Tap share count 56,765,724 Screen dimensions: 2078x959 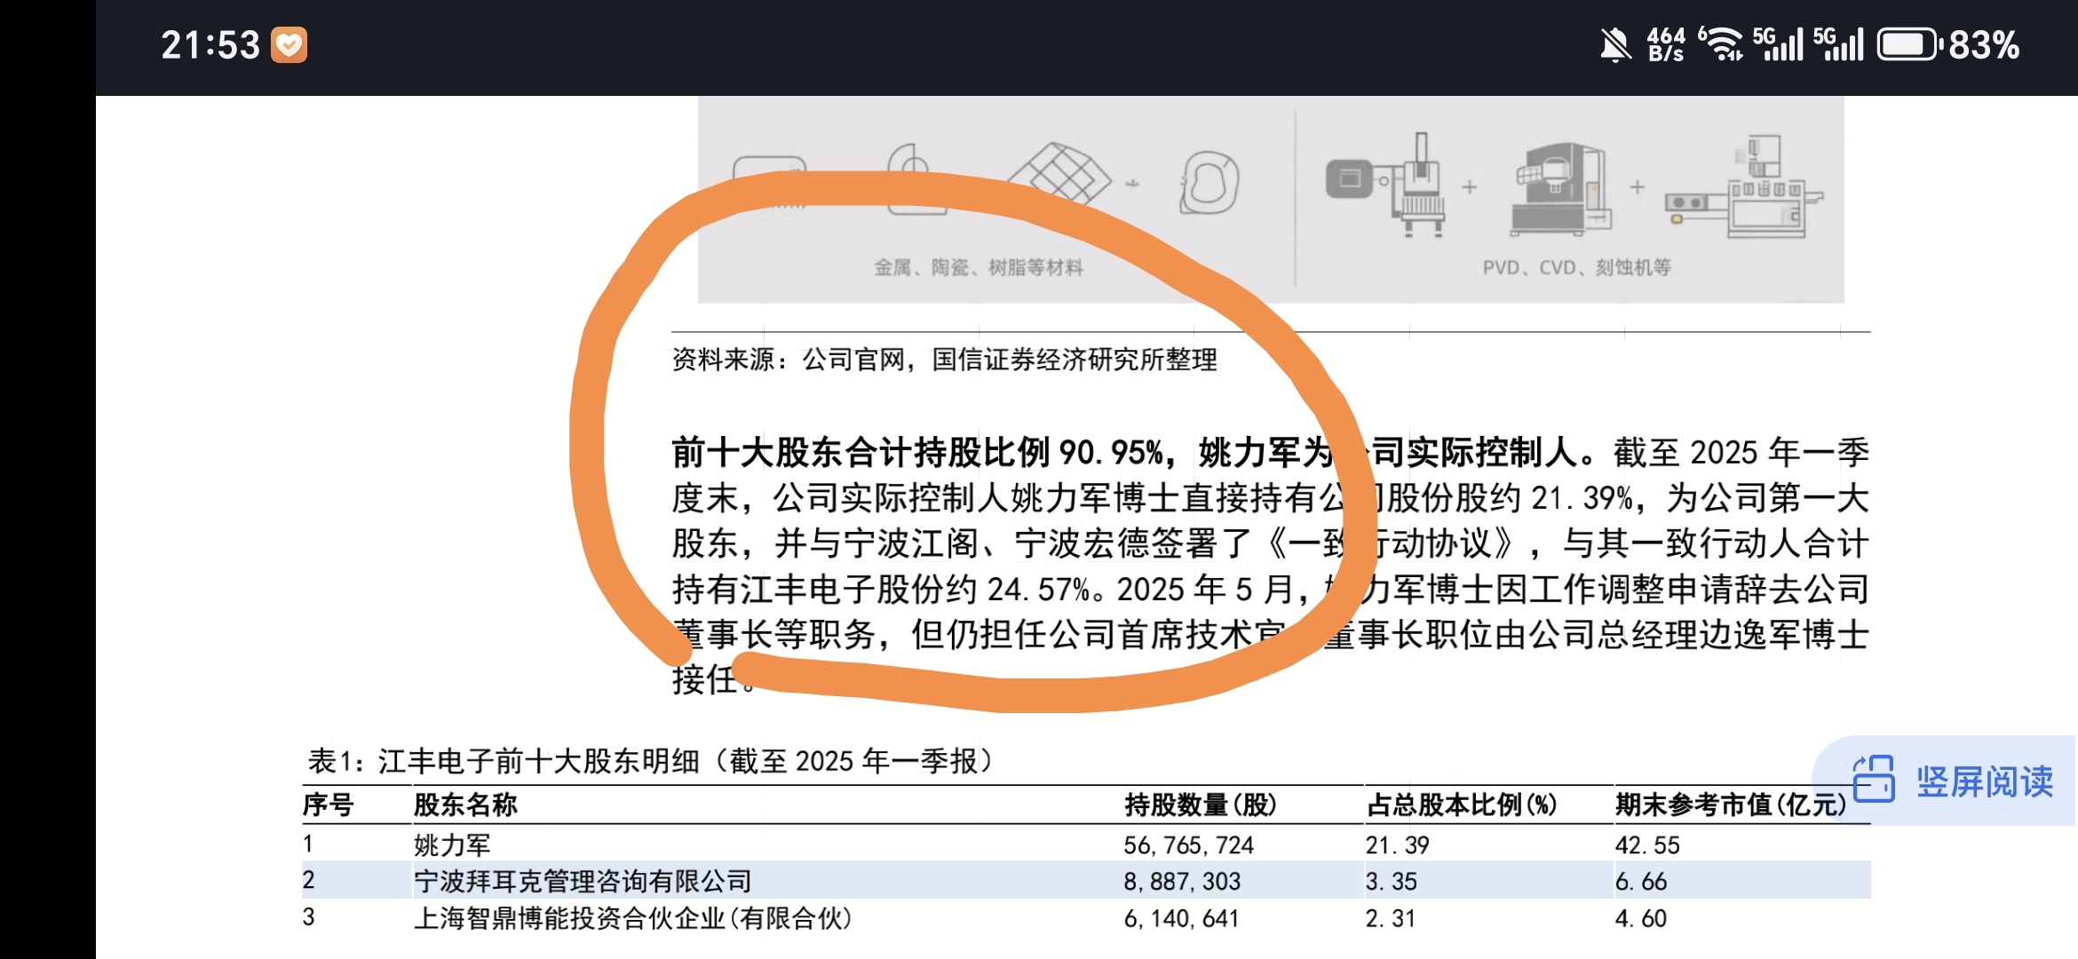pyautogui.click(x=1188, y=844)
